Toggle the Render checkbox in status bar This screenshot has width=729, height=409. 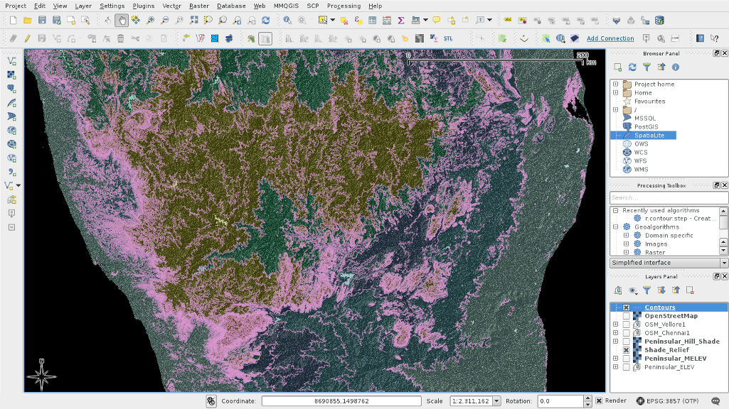[x=597, y=401]
